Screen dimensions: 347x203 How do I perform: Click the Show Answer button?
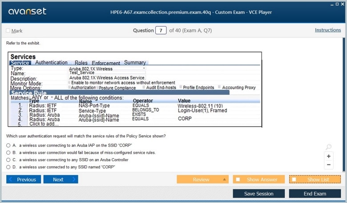coord(259,179)
